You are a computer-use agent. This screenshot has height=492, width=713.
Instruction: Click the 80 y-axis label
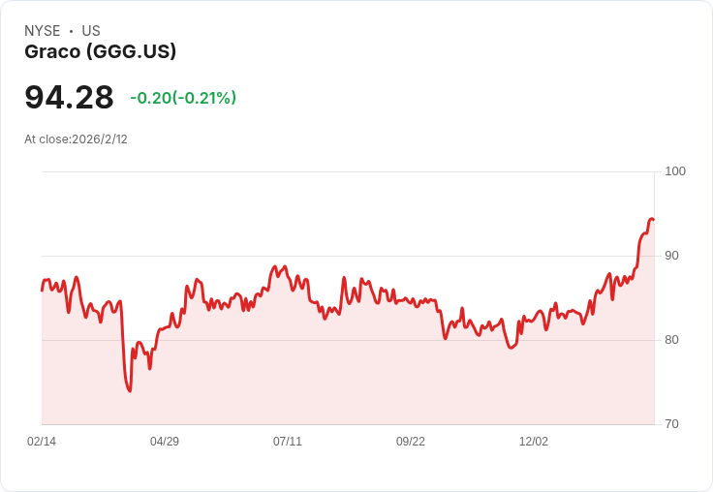(x=671, y=340)
